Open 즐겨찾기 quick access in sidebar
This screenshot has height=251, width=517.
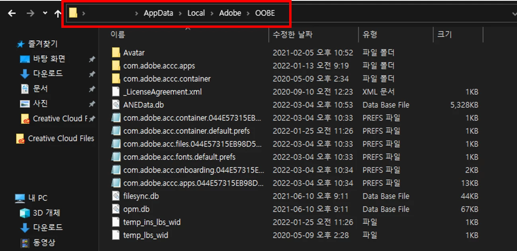point(43,44)
